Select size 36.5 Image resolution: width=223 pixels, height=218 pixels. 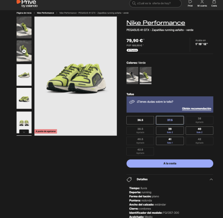(x=140, y=120)
